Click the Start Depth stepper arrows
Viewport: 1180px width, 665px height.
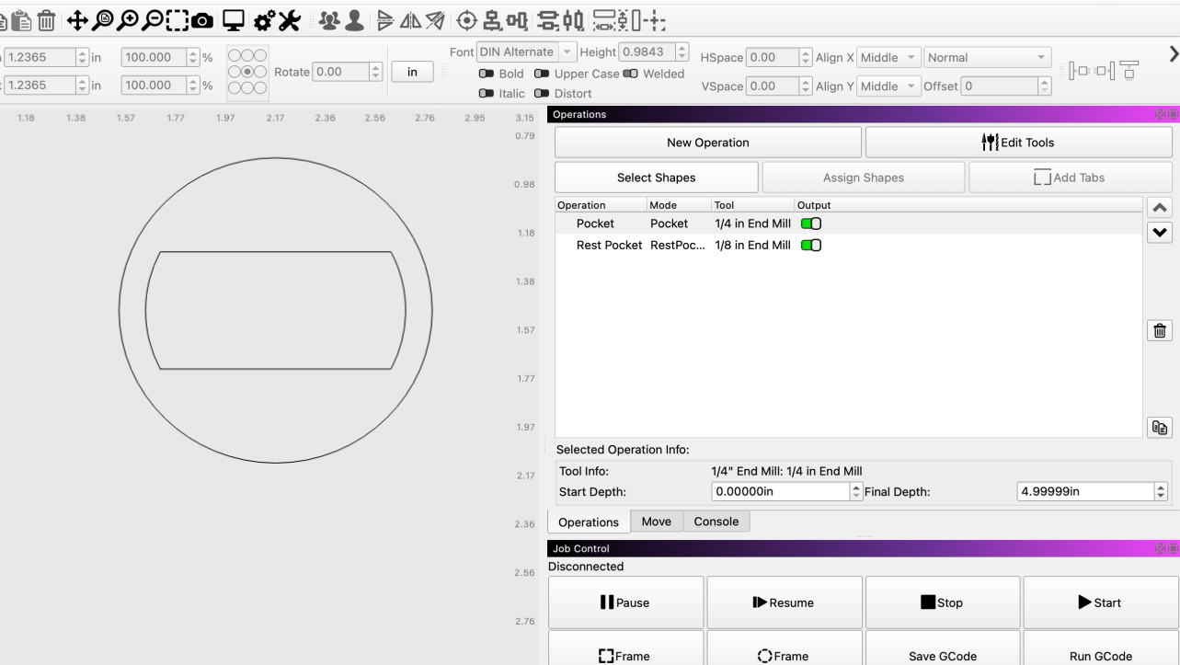[x=856, y=492]
